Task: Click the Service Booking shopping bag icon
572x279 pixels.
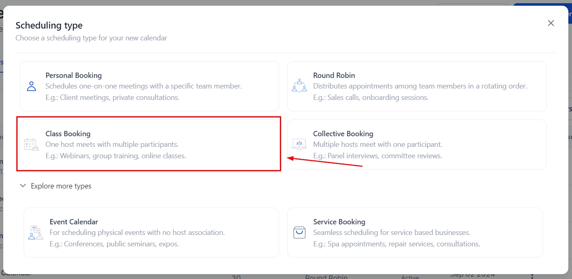Action: point(299,232)
